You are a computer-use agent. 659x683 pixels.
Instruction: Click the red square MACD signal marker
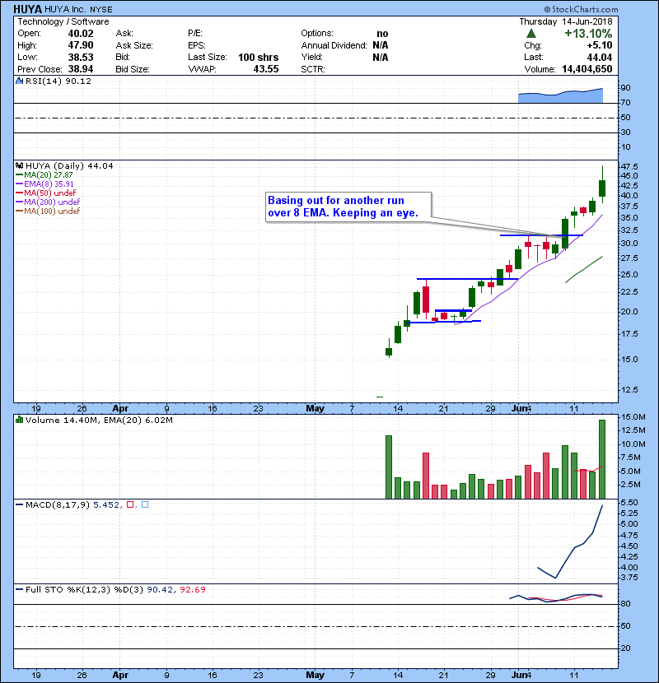pos(130,504)
